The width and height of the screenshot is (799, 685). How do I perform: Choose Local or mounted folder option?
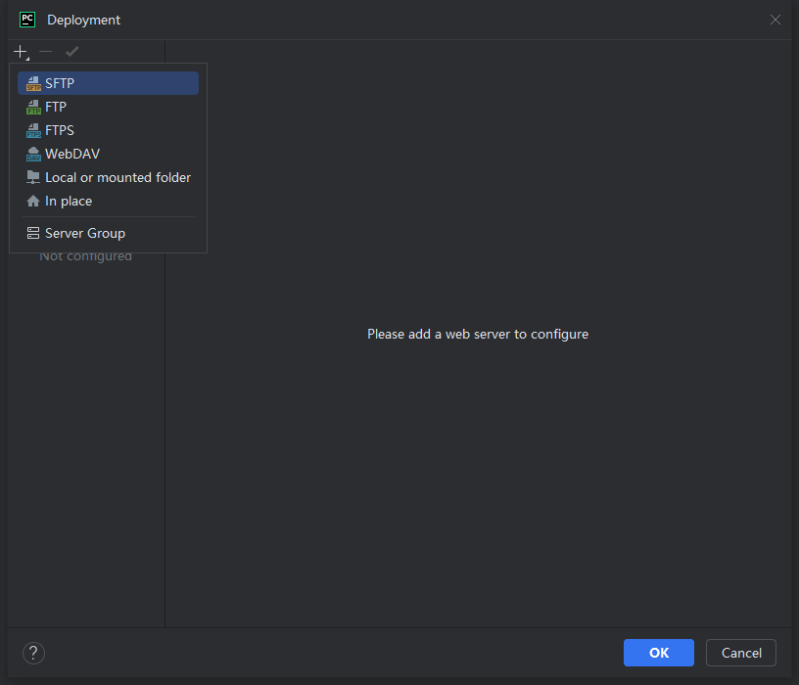(x=108, y=177)
